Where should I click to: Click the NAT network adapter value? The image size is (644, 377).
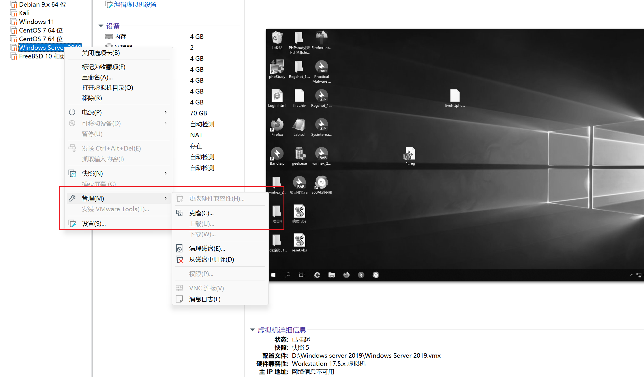click(196, 135)
